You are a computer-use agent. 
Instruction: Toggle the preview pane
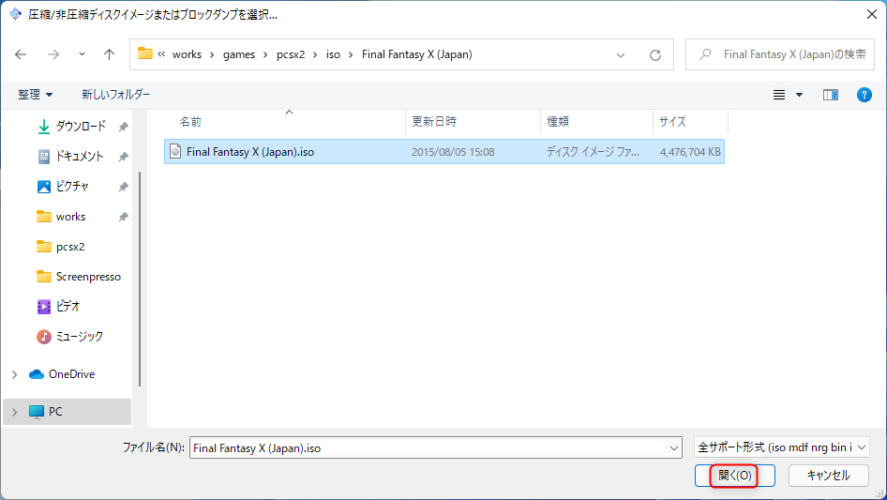831,95
